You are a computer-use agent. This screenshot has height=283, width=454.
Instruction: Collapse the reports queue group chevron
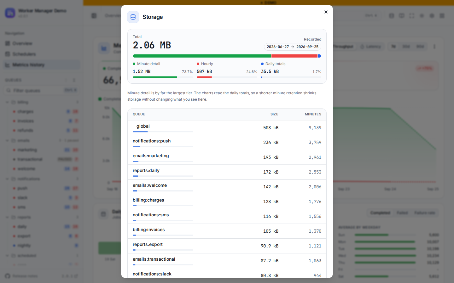click(x=7, y=217)
